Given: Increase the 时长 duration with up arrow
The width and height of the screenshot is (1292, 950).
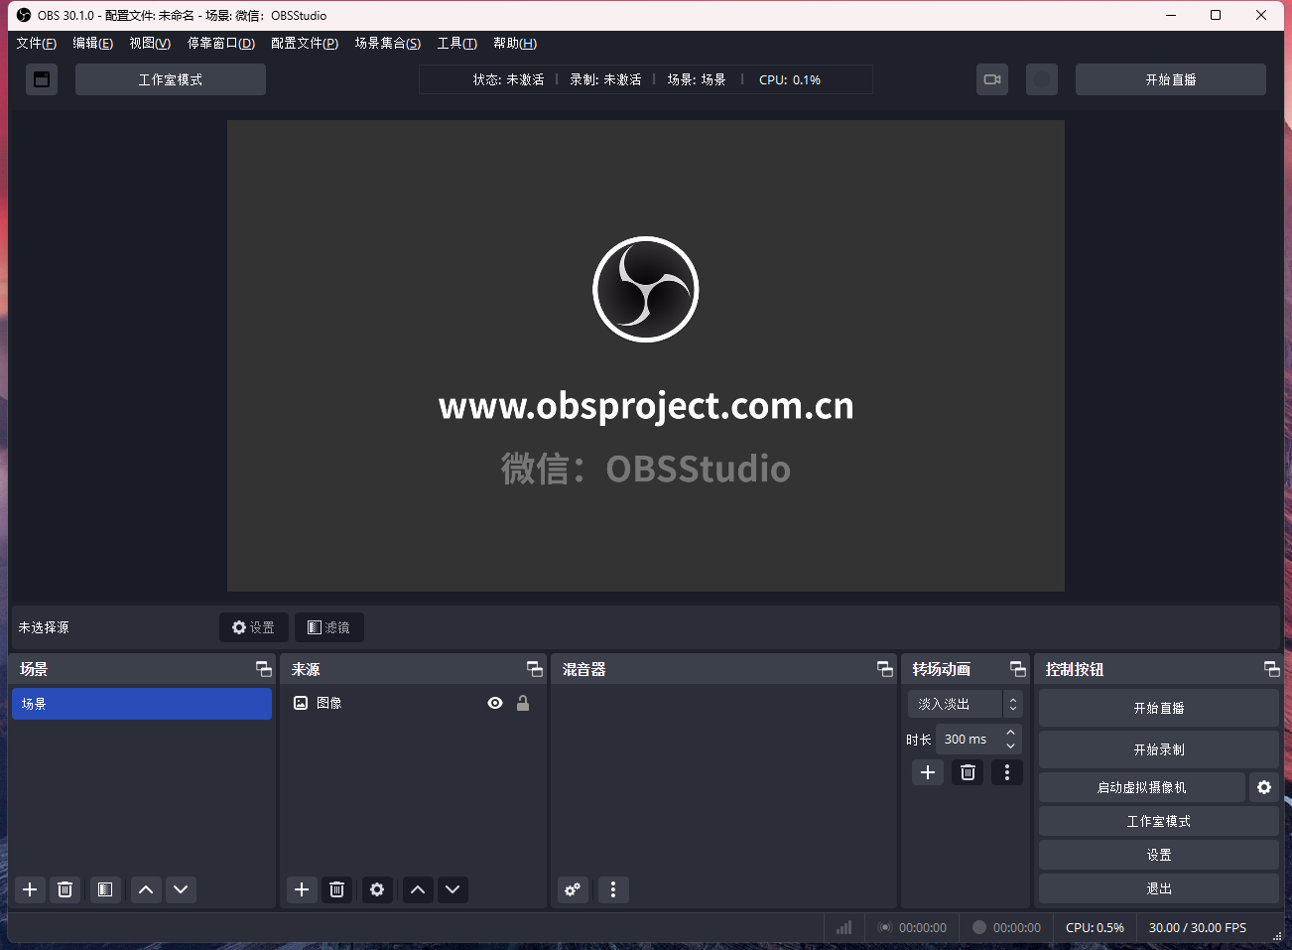Looking at the screenshot, I should click(x=1011, y=733).
